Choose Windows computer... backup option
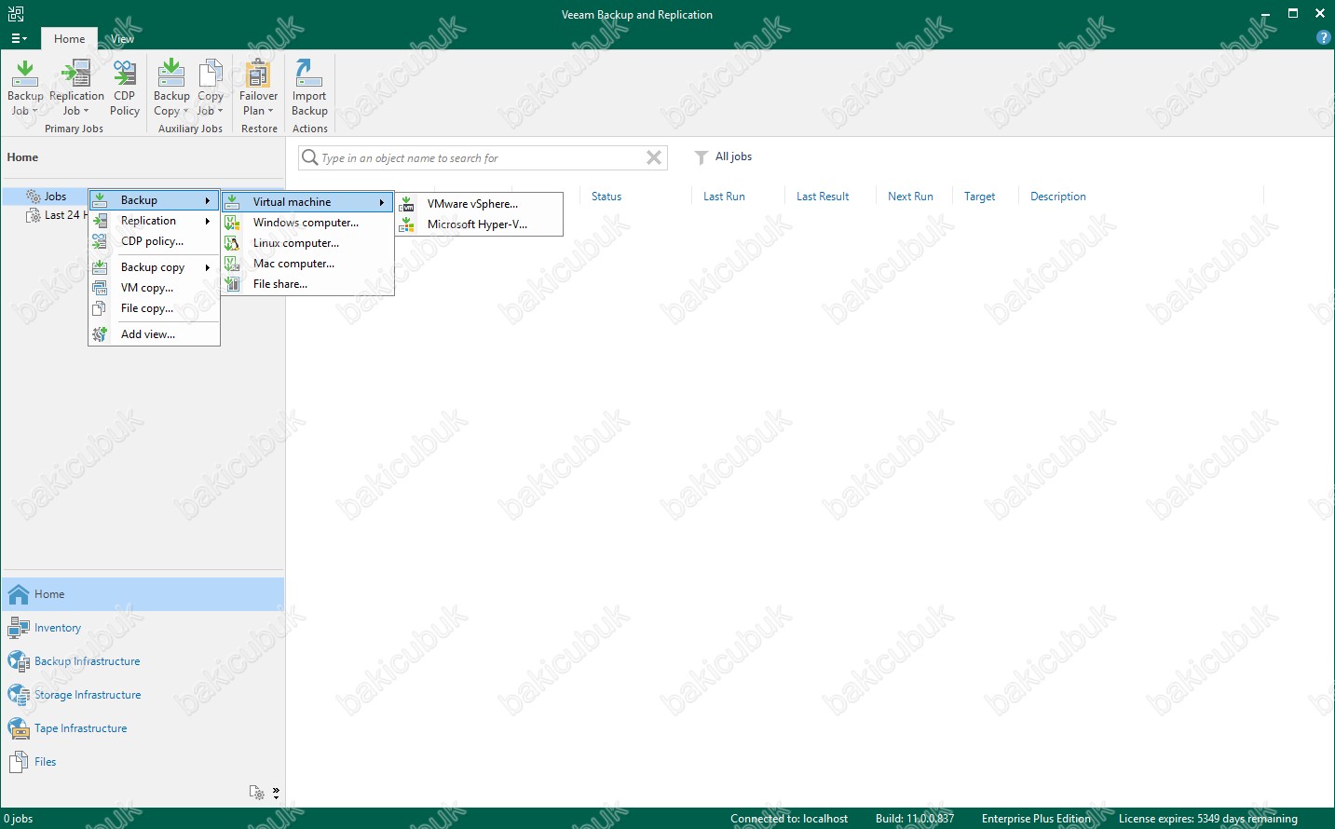This screenshot has height=829, width=1335. tap(307, 223)
